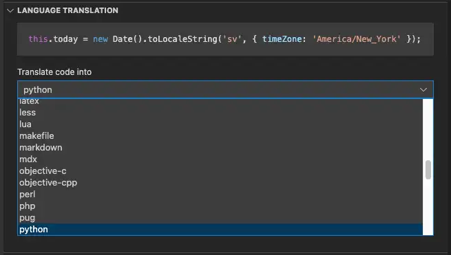Pick pug in the dropdown list
The image size is (451, 255).
pyautogui.click(x=220, y=218)
